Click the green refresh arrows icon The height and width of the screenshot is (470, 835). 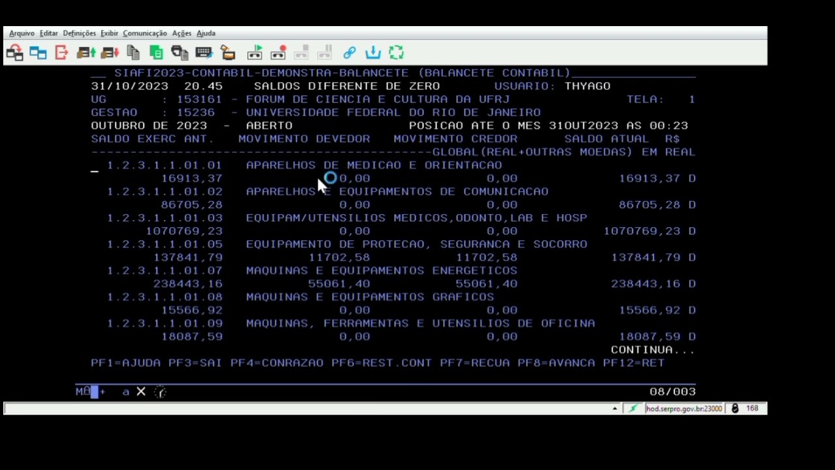[396, 53]
